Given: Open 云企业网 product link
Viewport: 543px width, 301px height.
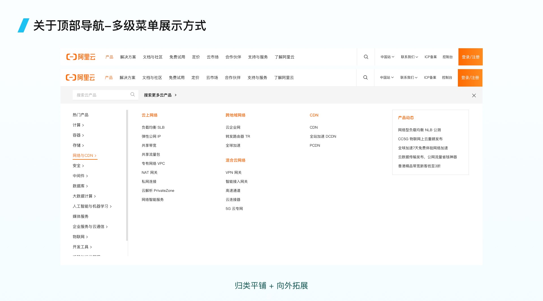Looking at the screenshot, I should pos(233,127).
